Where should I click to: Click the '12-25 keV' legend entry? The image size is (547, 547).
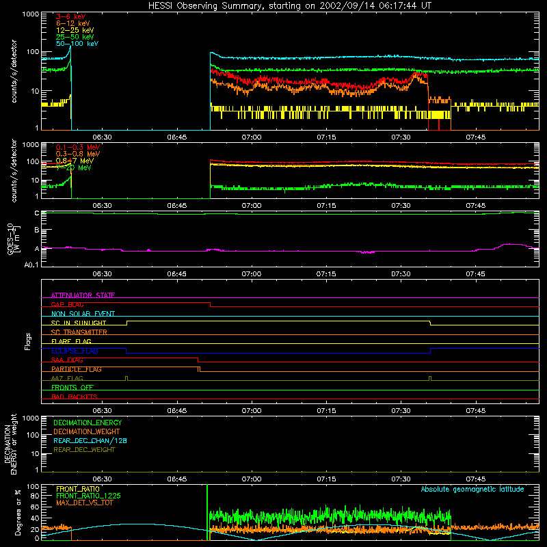tap(75, 30)
